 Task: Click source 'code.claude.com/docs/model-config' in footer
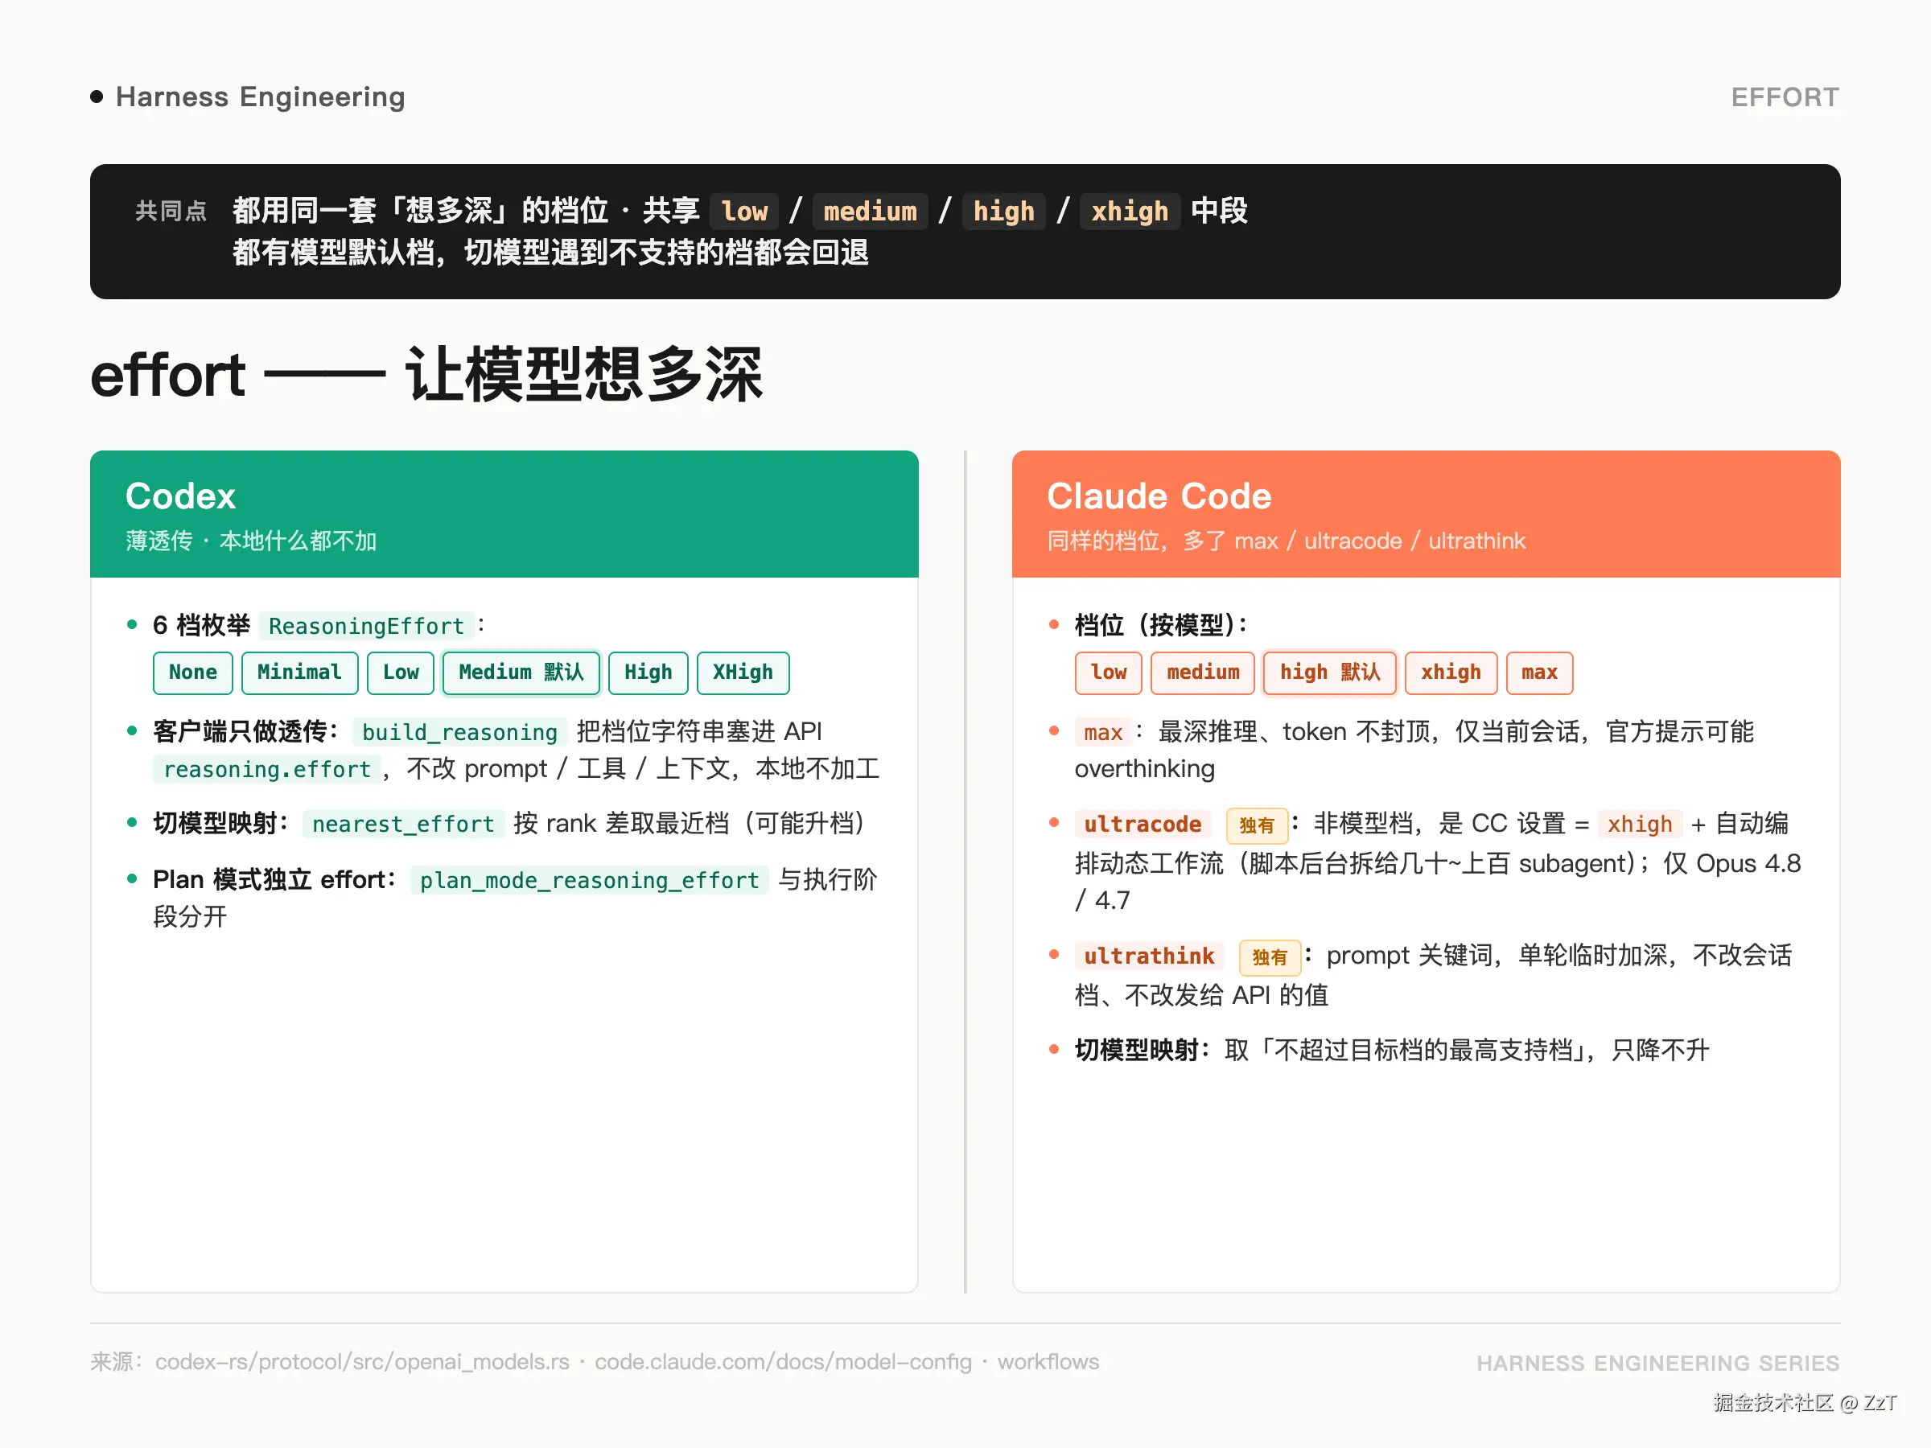783,1362
